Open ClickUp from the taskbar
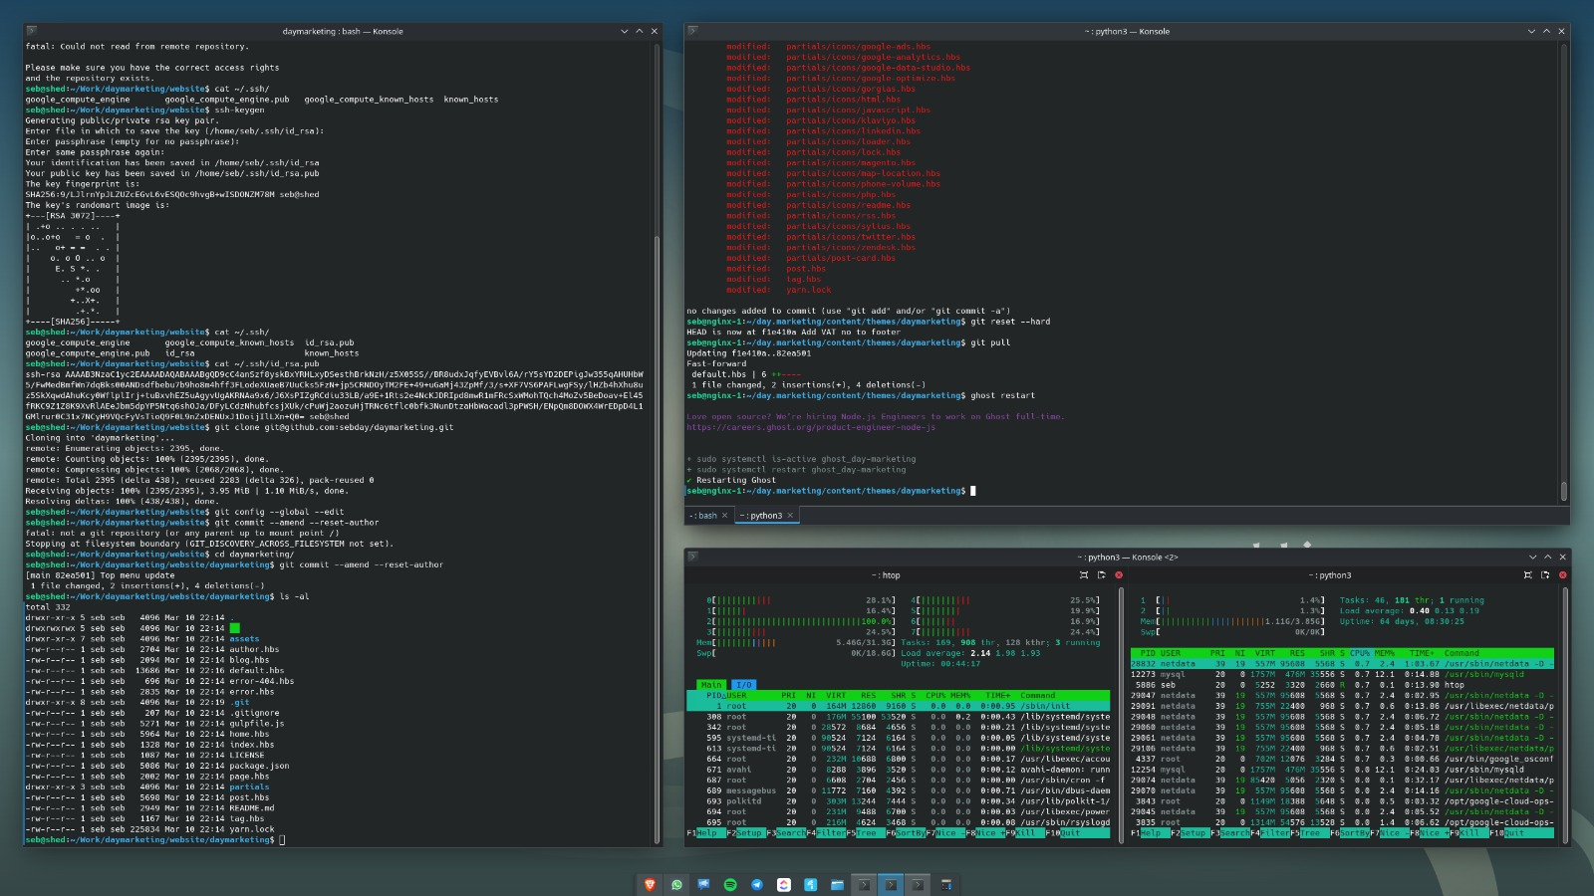1594x896 pixels. point(784,884)
